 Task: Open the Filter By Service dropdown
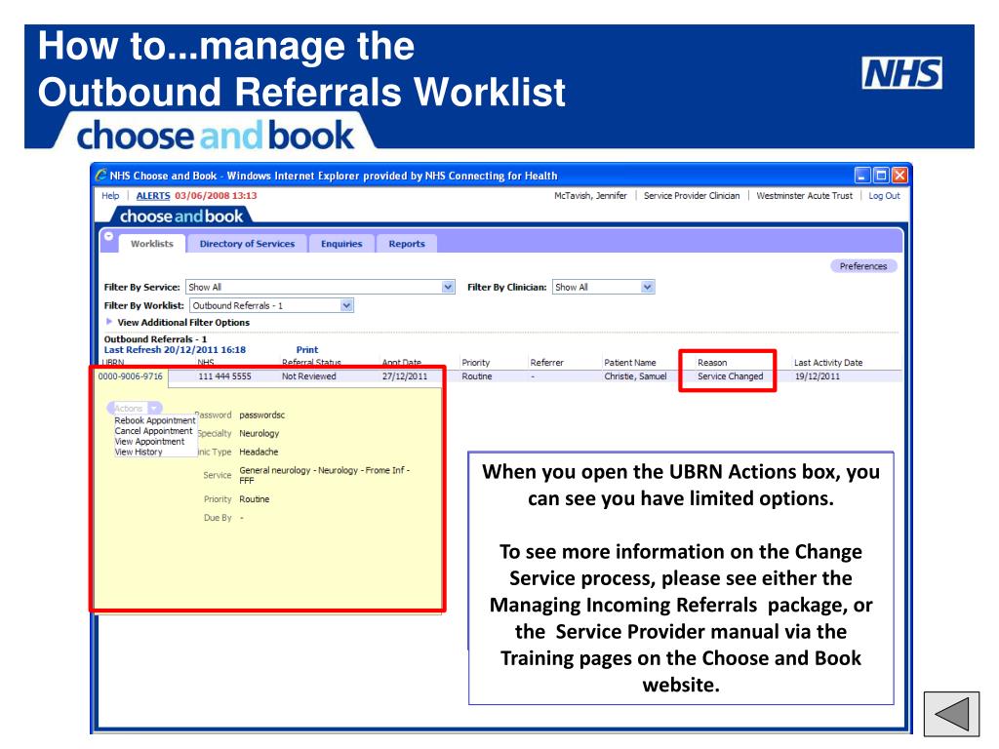tap(448, 288)
